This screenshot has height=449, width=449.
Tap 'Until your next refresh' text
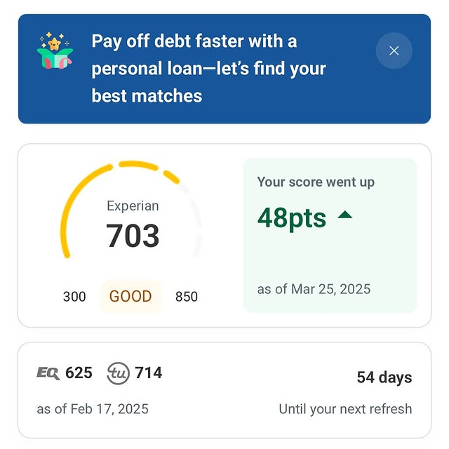tap(345, 409)
